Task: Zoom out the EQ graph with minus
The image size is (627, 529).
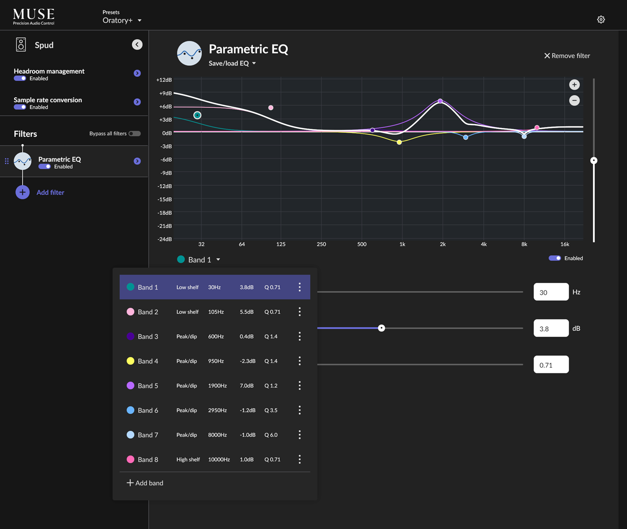Action: click(x=574, y=100)
